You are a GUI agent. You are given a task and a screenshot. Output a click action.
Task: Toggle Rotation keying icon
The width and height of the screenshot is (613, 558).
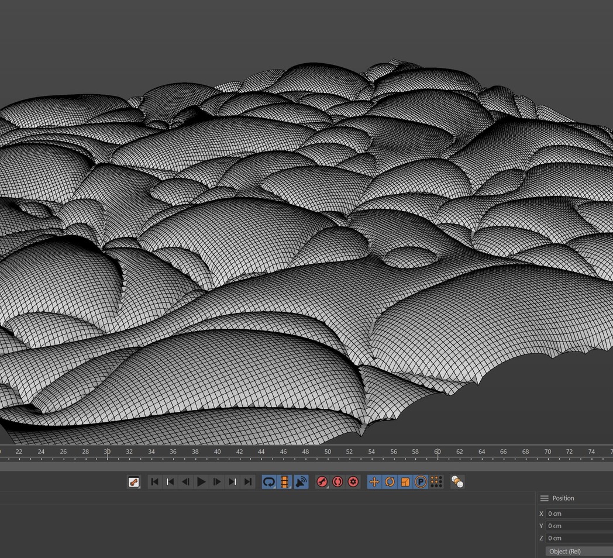(x=390, y=482)
